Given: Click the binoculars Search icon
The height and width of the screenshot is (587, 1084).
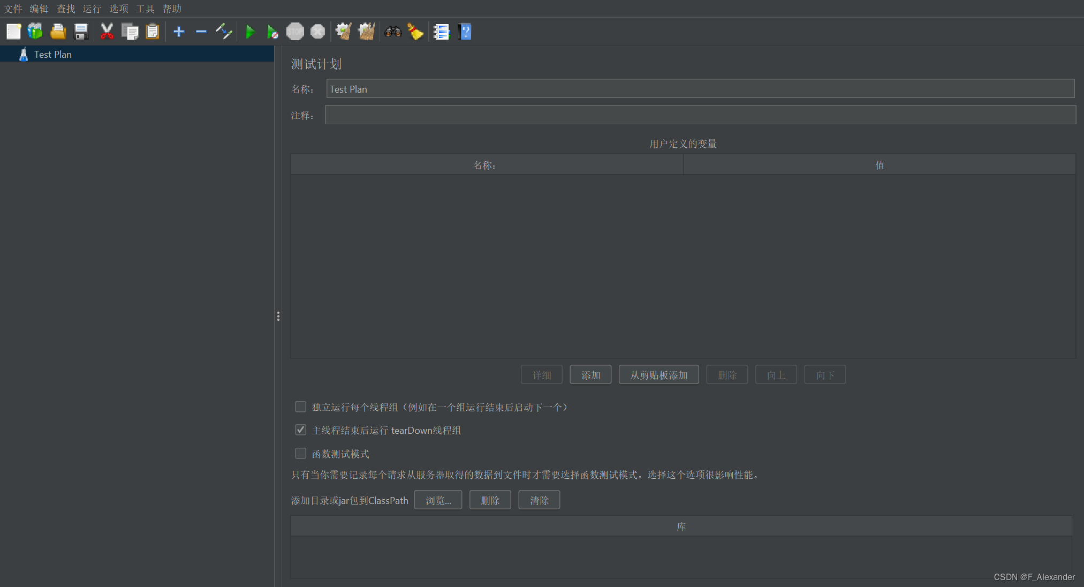Looking at the screenshot, I should tap(393, 32).
